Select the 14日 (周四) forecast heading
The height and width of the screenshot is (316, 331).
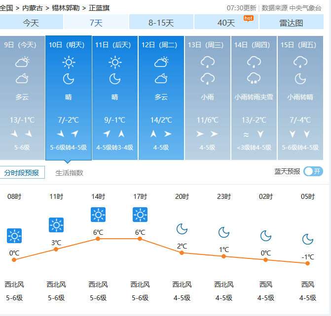252,45
